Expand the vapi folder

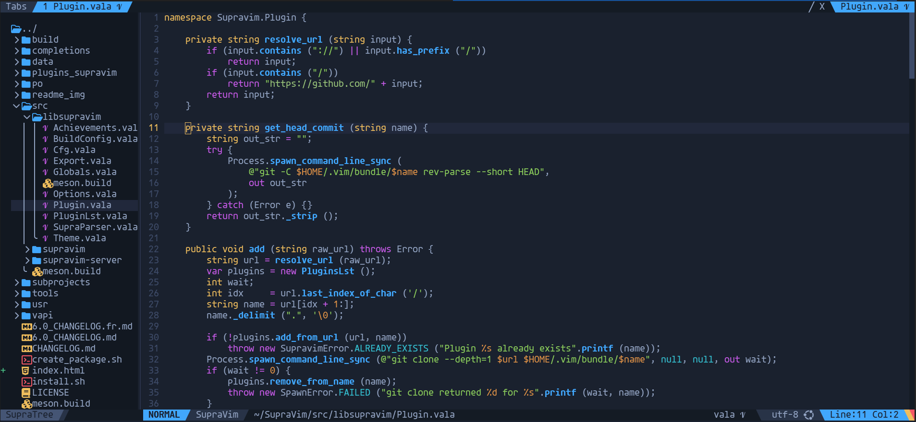pyautogui.click(x=17, y=316)
